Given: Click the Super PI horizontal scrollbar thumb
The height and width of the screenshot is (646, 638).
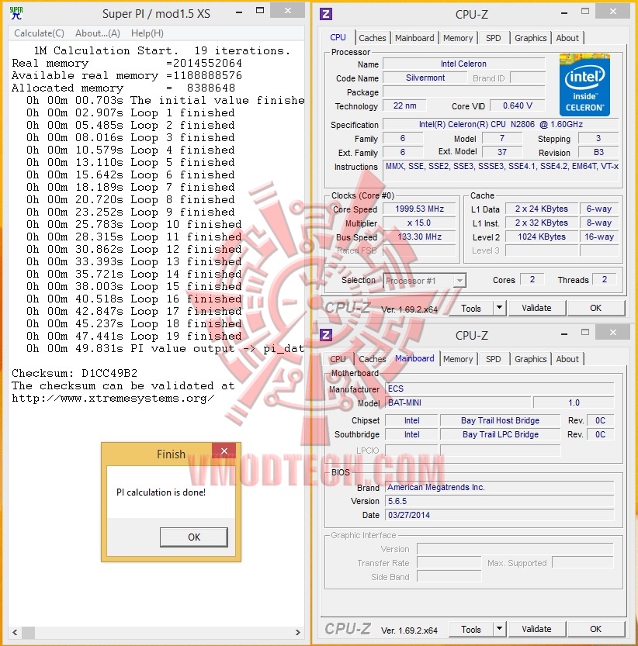Looking at the screenshot, I should click(28, 632).
